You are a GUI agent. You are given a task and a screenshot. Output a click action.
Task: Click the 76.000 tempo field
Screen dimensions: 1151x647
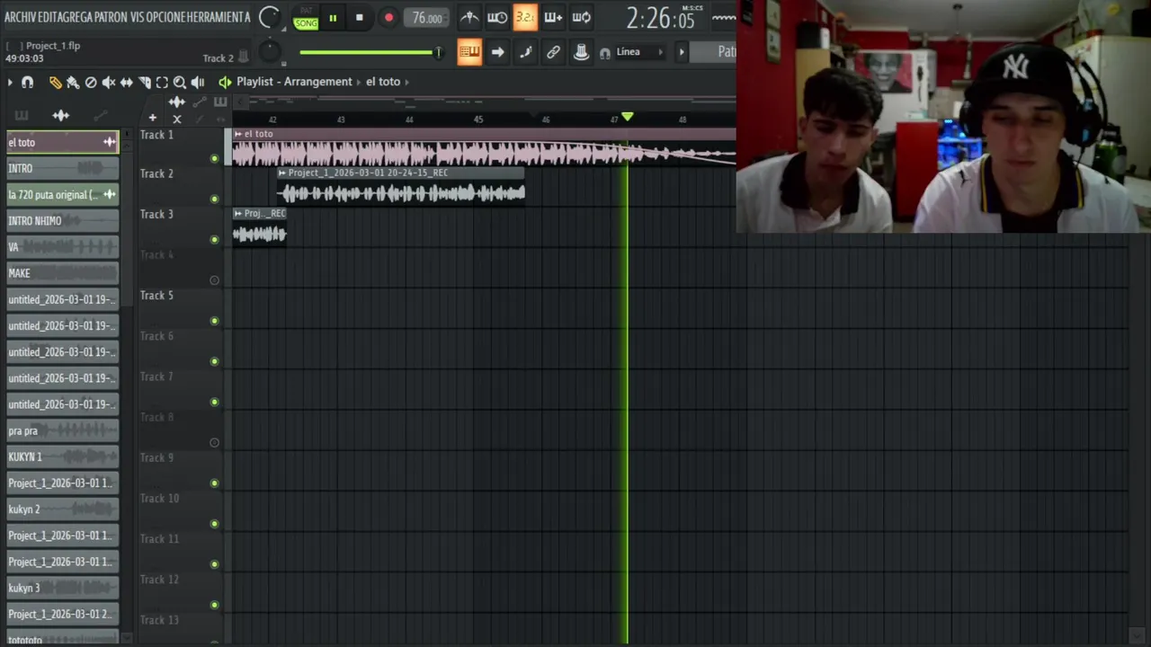pos(427,18)
